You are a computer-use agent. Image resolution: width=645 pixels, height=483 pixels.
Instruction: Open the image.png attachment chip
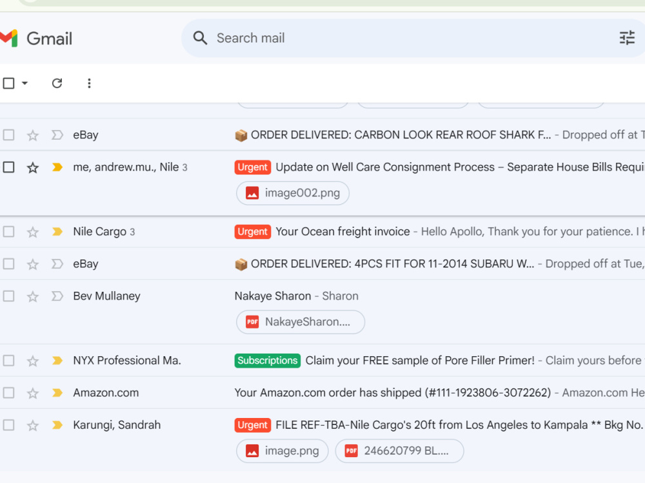(283, 451)
